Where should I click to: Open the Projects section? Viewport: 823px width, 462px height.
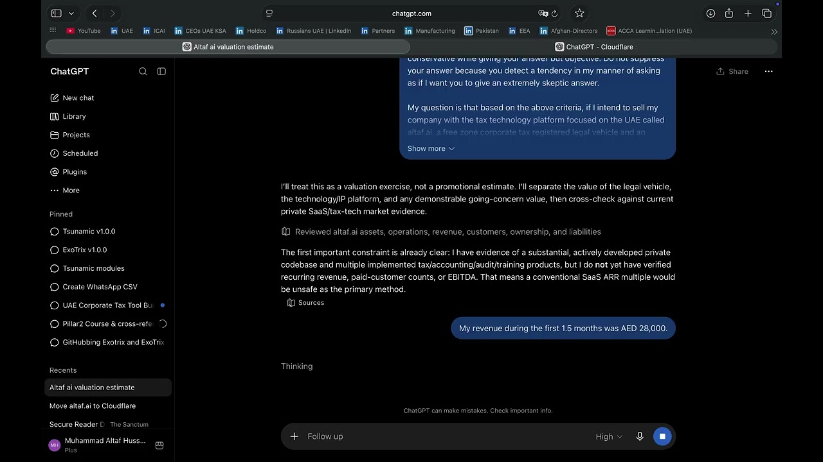coord(70,135)
